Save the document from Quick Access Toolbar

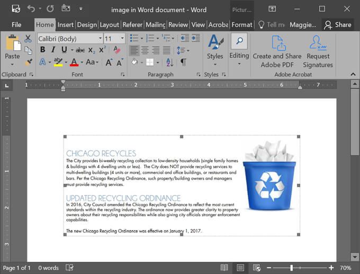[16, 9]
